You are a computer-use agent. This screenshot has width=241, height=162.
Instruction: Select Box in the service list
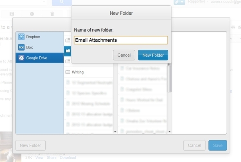point(40,47)
